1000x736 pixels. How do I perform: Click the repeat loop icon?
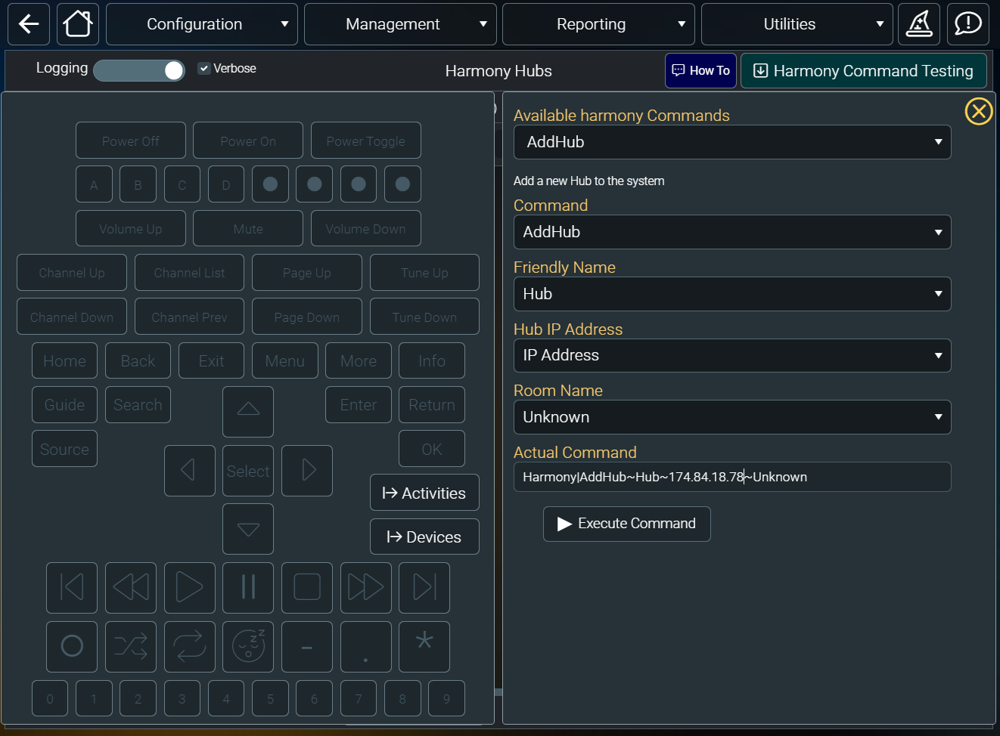click(190, 647)
